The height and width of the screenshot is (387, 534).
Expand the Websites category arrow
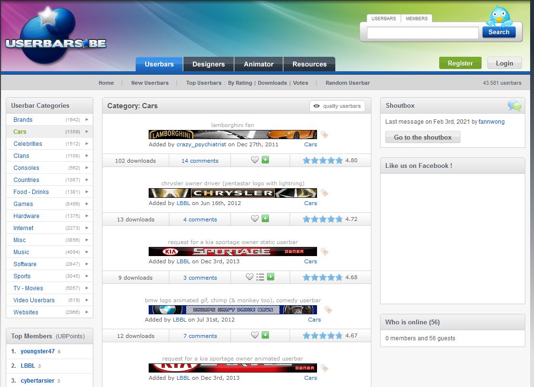87,312
